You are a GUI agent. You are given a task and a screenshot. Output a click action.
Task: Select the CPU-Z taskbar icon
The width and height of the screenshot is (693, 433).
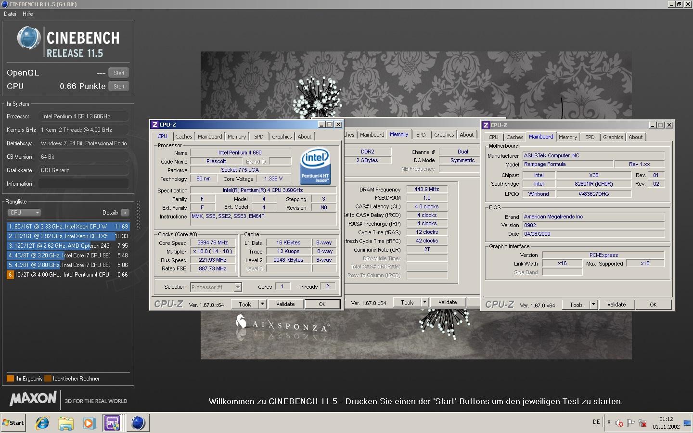pyautogui.click(x=112, y=423)
